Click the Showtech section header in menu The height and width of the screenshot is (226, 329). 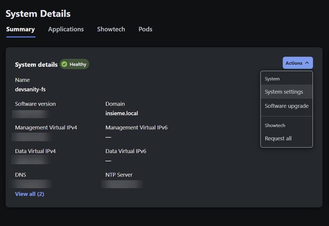pyautogui.click(x=275, y=126)
